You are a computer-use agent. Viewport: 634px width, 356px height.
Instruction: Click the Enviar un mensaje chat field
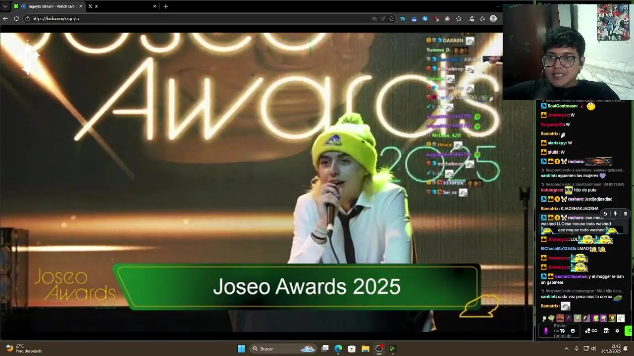click(x=560, y=331)
